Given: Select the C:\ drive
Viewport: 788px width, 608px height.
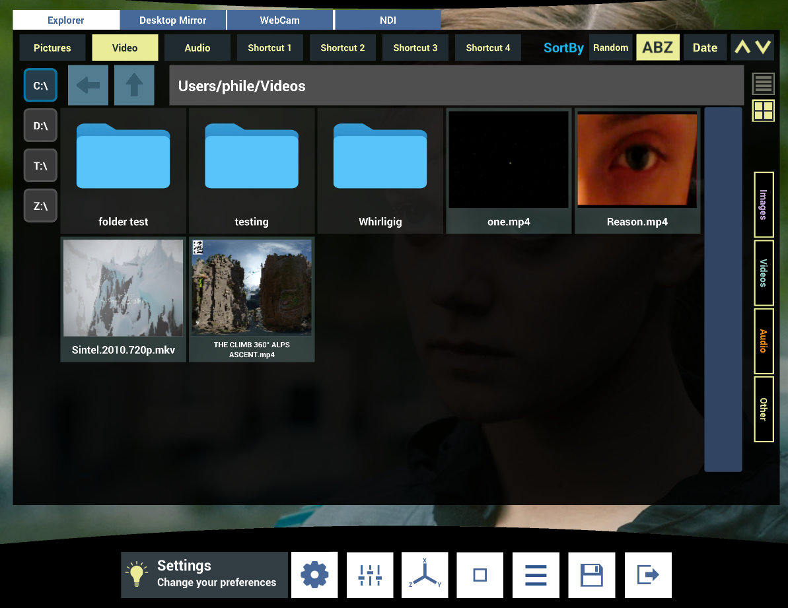Looking at the screenshot, I should click(x=40, y=85).
